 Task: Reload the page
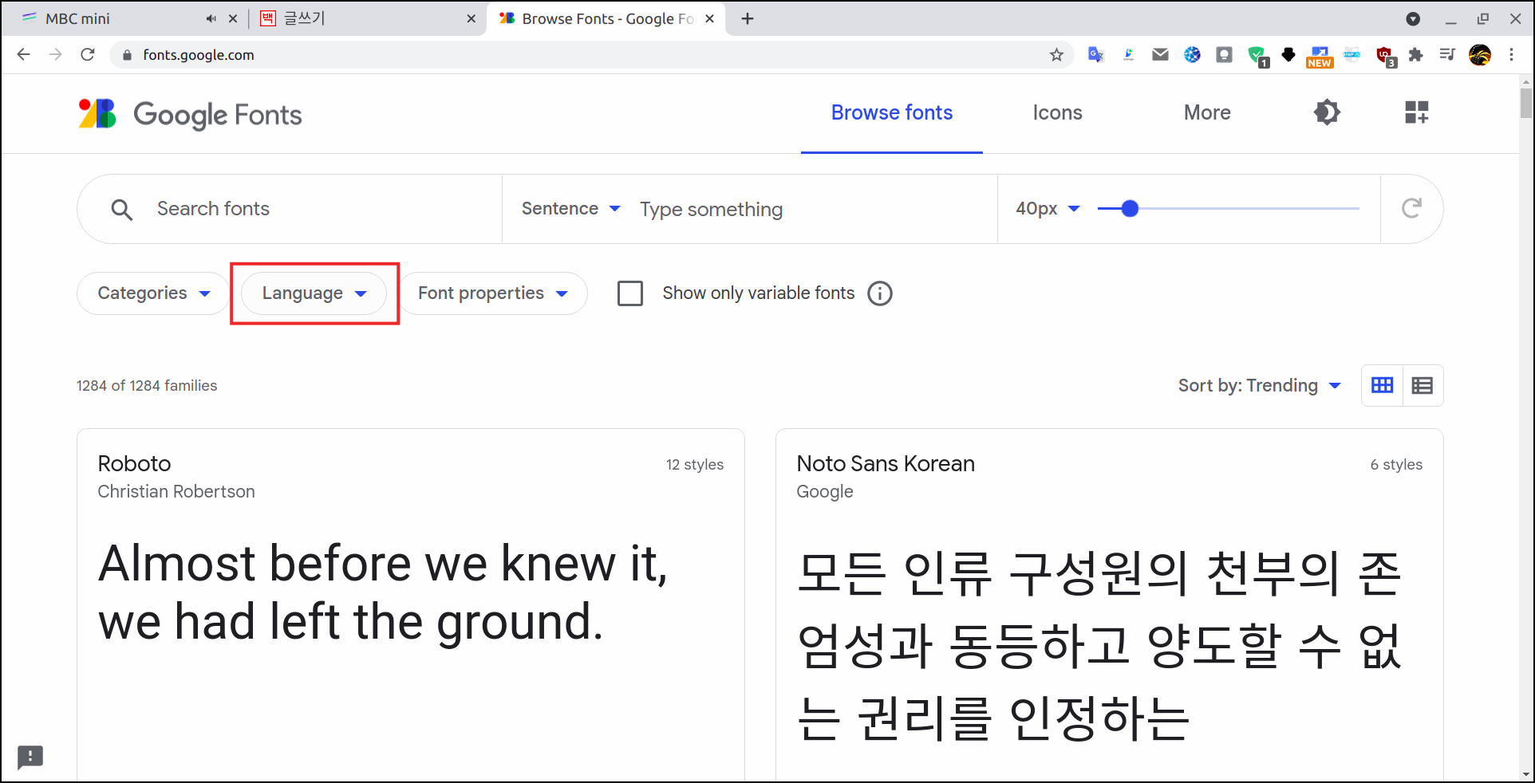click(x=88, y=55)
